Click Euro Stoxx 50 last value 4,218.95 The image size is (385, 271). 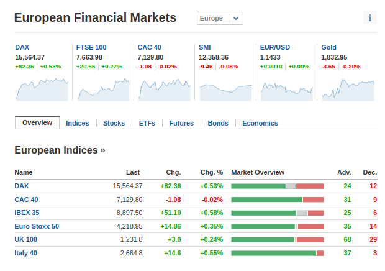click(129, 226)
